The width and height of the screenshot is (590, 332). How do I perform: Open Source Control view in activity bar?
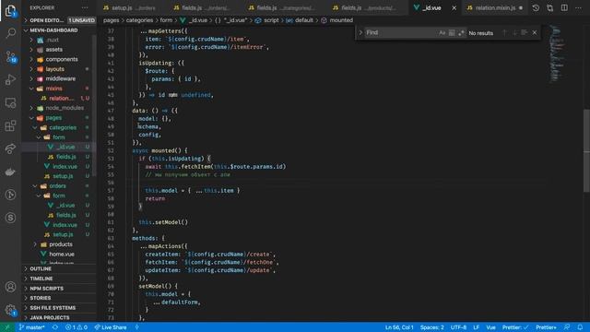click(10, 57)
